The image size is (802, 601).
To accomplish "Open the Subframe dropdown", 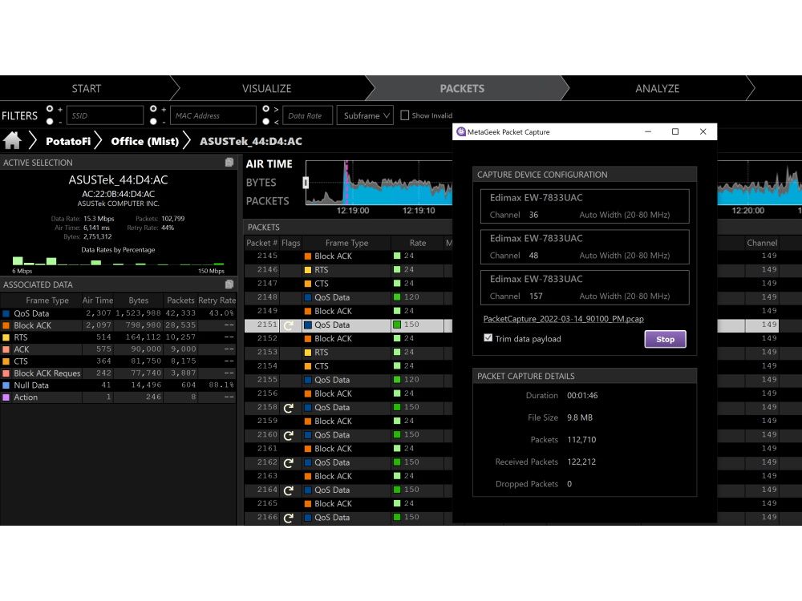I will tap(365, 115).
